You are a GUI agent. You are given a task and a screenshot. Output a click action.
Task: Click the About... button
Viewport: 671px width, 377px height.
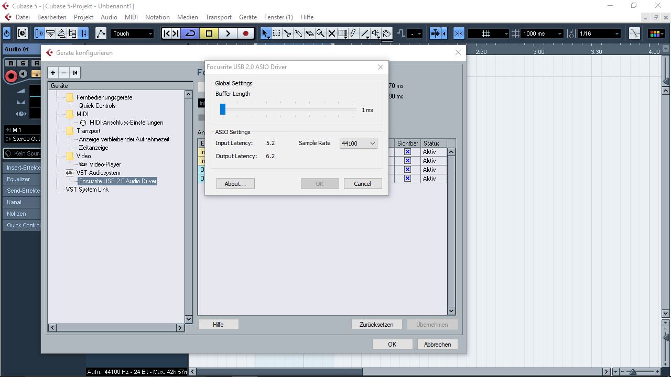[235, 184]
